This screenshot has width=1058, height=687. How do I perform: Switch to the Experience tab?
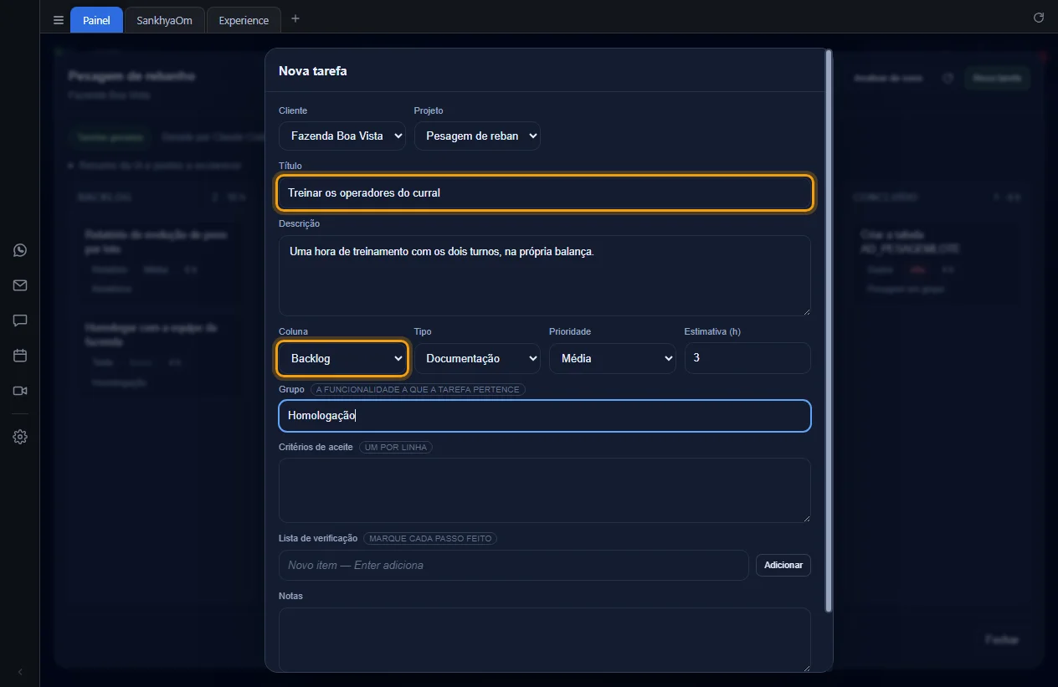(x=244, y=20)
